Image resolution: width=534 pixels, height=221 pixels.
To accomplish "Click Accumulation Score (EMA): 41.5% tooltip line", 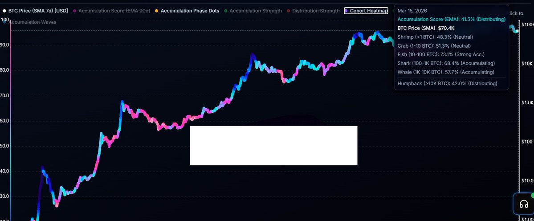I will pos(452,20).
